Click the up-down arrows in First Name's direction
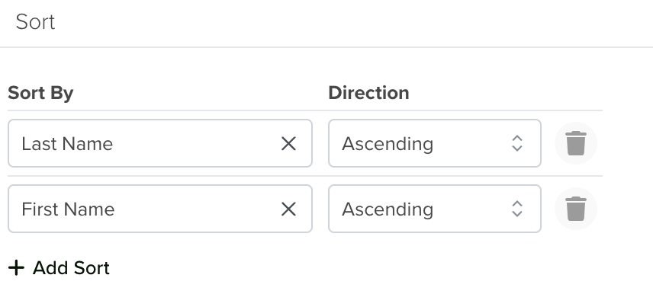Screen dimensions: 653x294 (516, 209)
